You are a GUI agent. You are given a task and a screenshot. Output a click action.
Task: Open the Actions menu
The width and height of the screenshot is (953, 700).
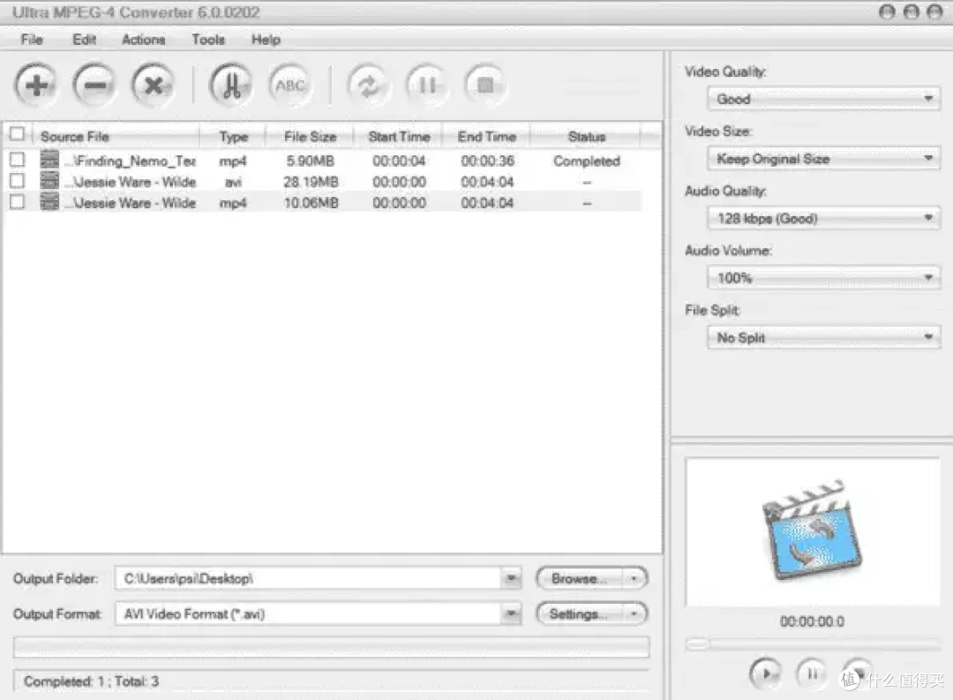point(143,40)
